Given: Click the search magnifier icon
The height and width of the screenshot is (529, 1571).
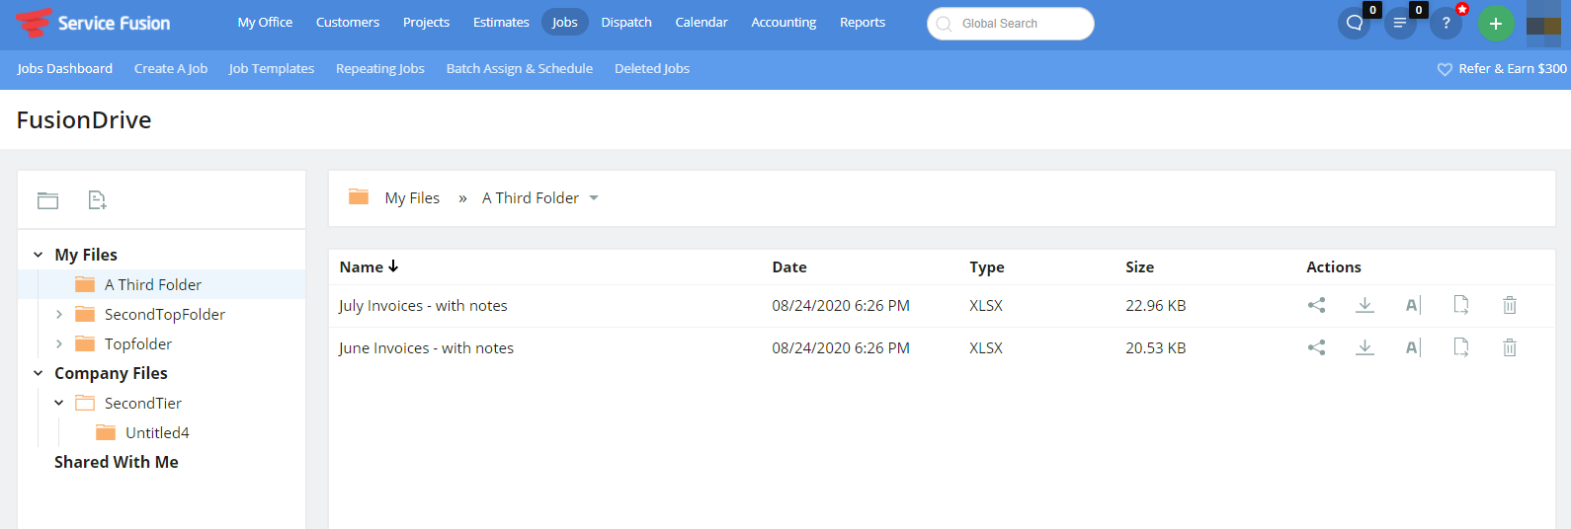Looking at the screenshot, I should 944,24.
